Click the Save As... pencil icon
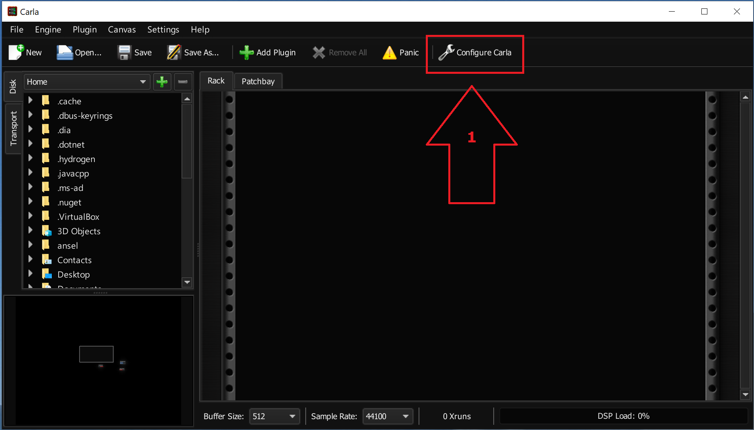This screenshot has width=754, height=430. (x=174, y=53)
